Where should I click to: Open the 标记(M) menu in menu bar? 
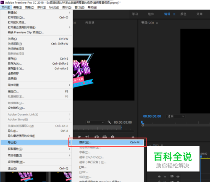pyautogui.click(x=54, y=8)
